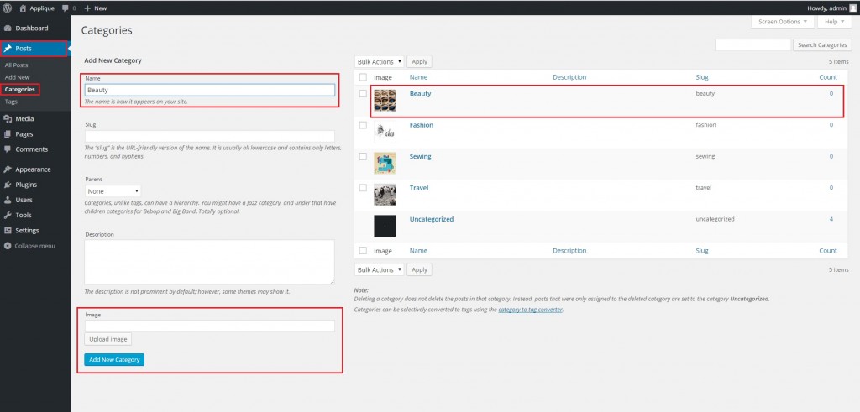
Task: Expand the Screen Options panel
Action: click(784, 22)
